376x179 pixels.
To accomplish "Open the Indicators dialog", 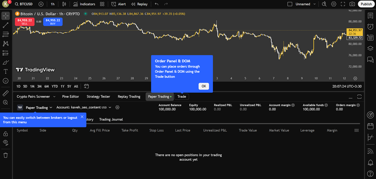I will 84,4.
